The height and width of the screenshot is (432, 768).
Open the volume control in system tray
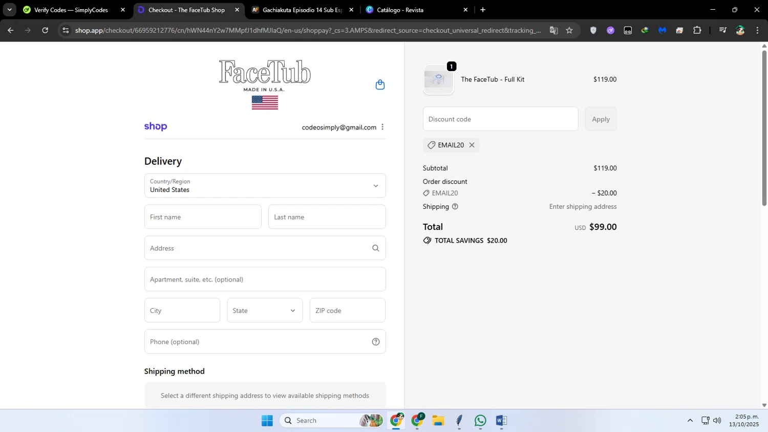(717, 421)
